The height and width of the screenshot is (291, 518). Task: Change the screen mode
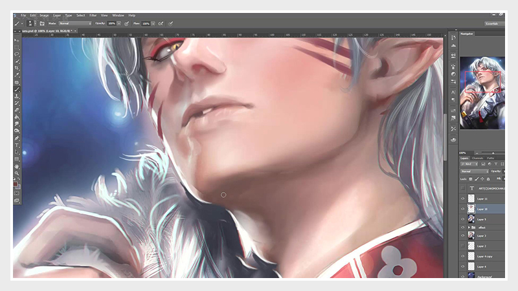click(x=17, y=200)
